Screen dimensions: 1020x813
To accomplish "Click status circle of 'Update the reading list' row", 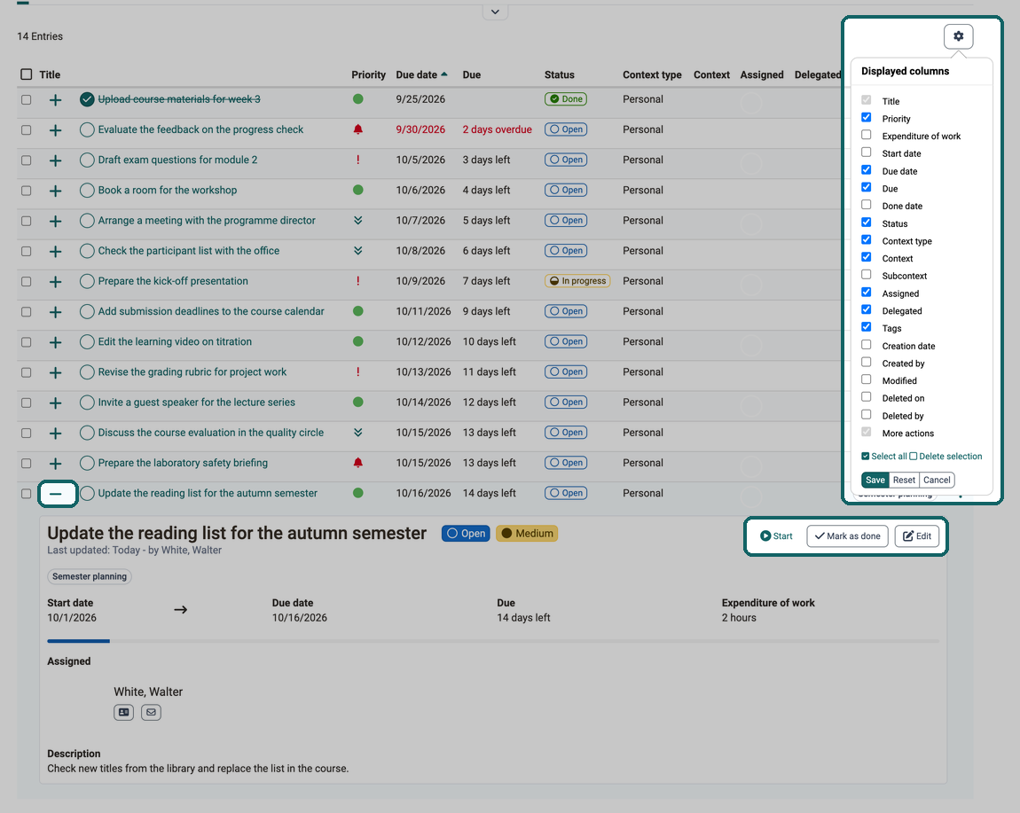I will 87,493.
